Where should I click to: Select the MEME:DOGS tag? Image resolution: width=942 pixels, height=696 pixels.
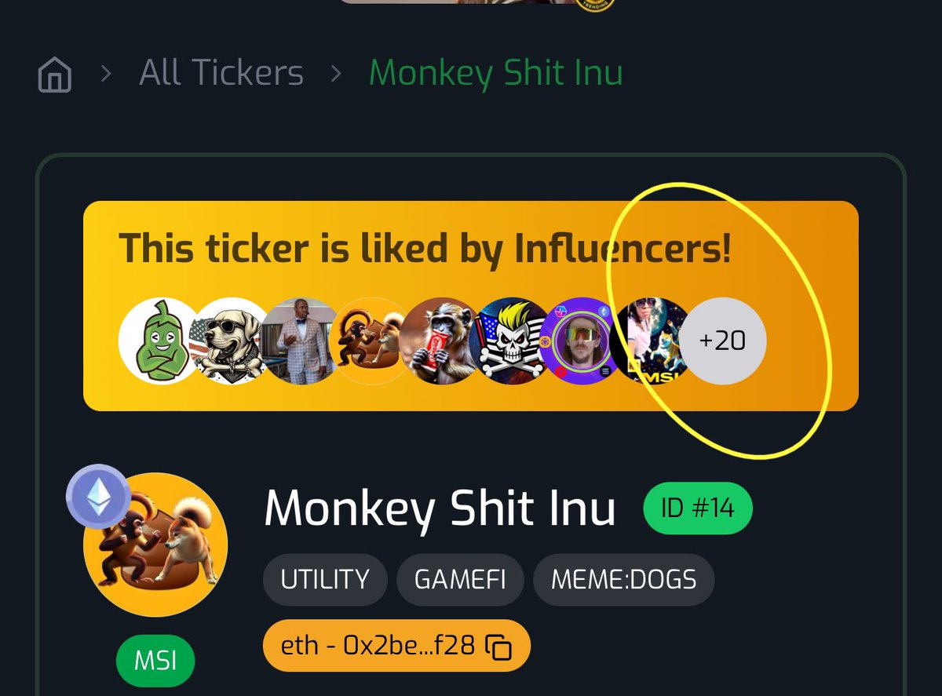click(624, 580)
